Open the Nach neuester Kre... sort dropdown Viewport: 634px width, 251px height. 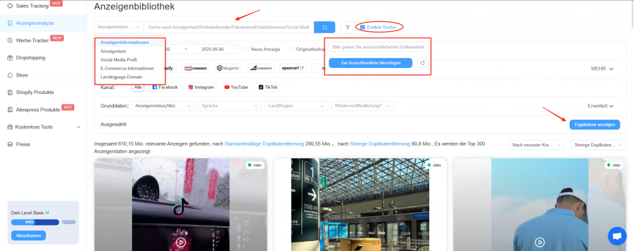[537, 145]
